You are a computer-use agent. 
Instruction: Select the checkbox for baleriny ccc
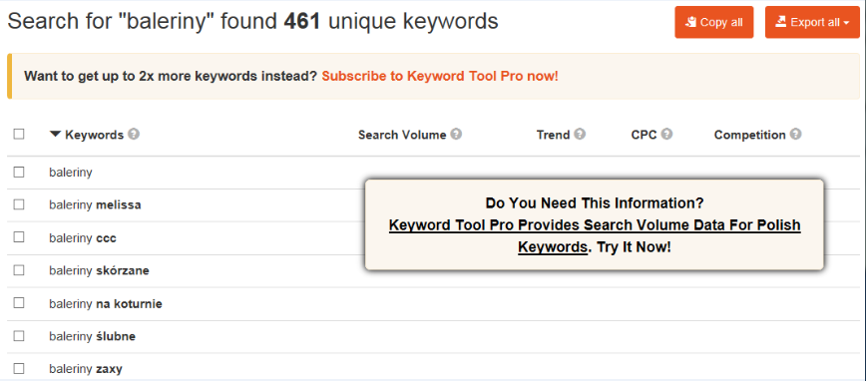[19, 237]
